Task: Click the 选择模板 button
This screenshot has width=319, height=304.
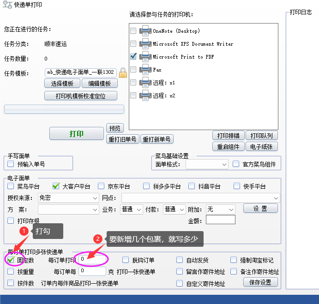Action: pos(62,83)
